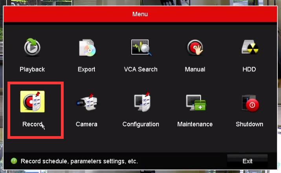The image size is (281, 173).
Task: Choose the Export text label
Action: pos(86,69)
